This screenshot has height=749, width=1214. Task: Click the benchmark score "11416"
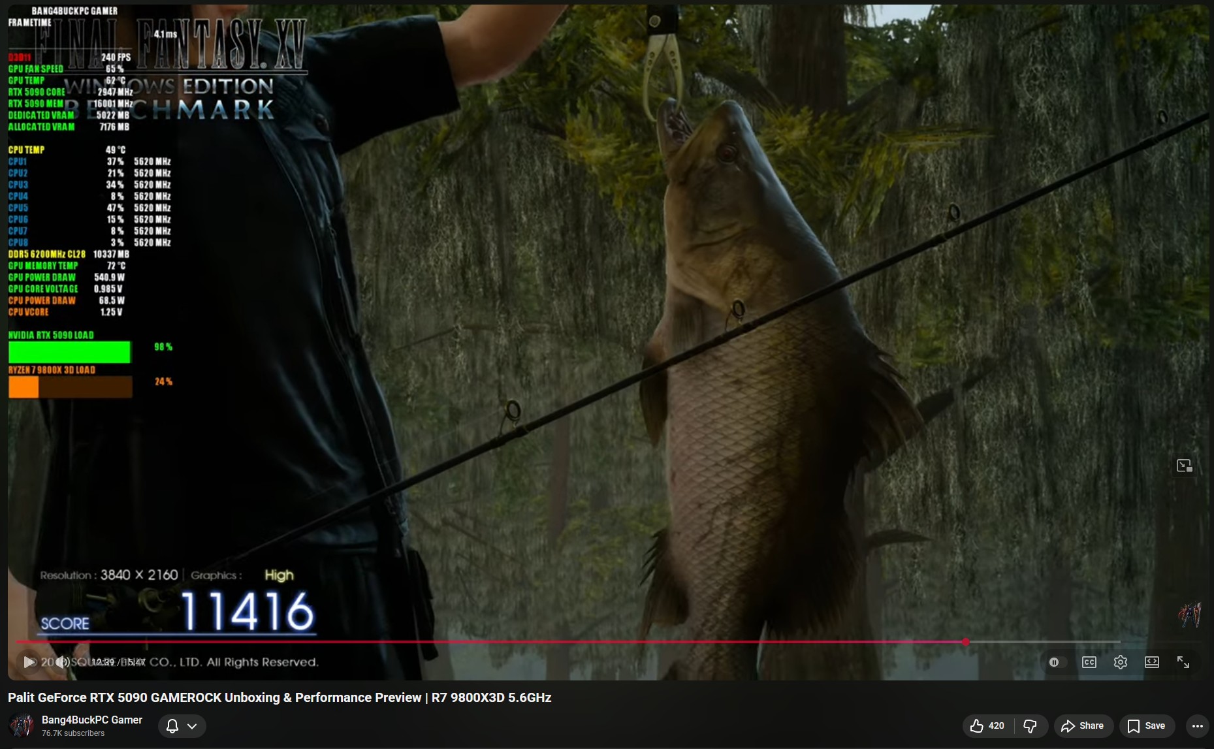click(248, 611)
